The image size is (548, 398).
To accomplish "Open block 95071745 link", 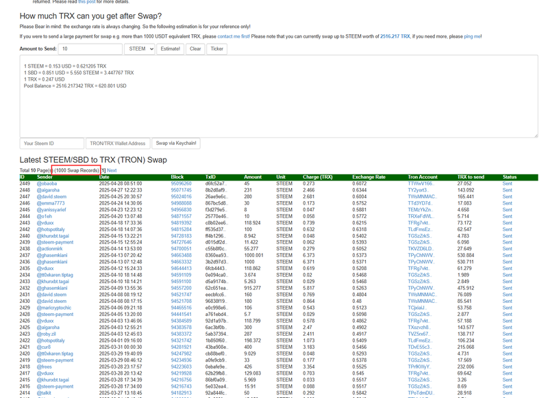I will pos(181,190).
